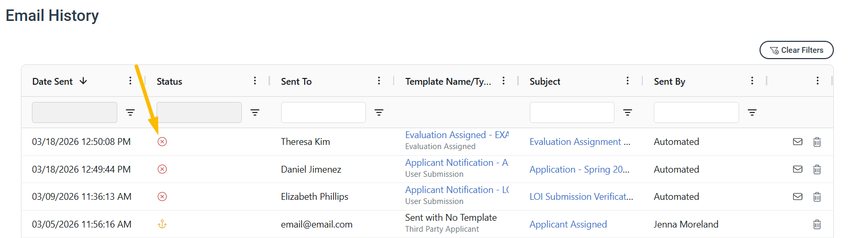This screenshot has width=848, height=238.
Task: Sort by Date Sent descending arrow
Action: (83, 81)
